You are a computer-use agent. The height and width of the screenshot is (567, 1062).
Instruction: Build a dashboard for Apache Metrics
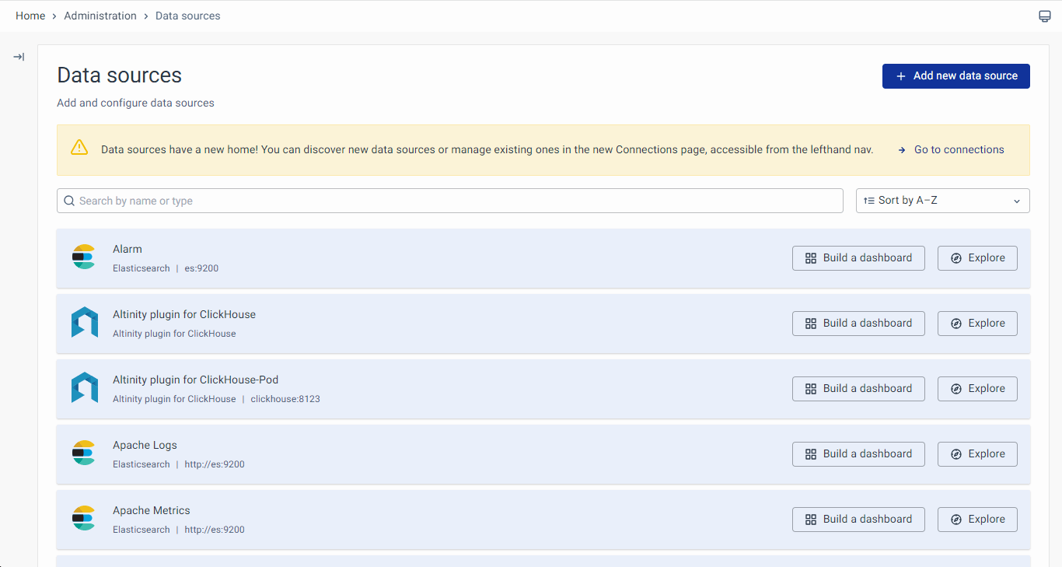coord(858,520)
